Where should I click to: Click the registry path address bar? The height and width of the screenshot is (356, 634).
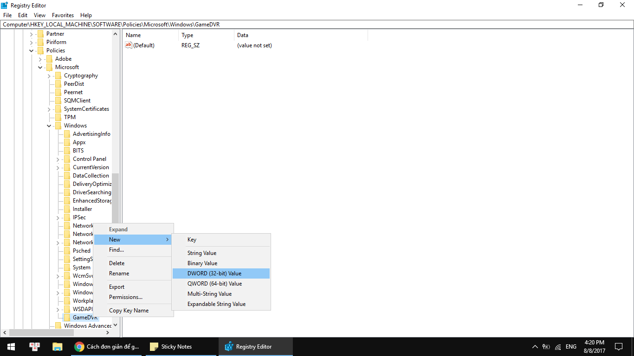[186, 24]
